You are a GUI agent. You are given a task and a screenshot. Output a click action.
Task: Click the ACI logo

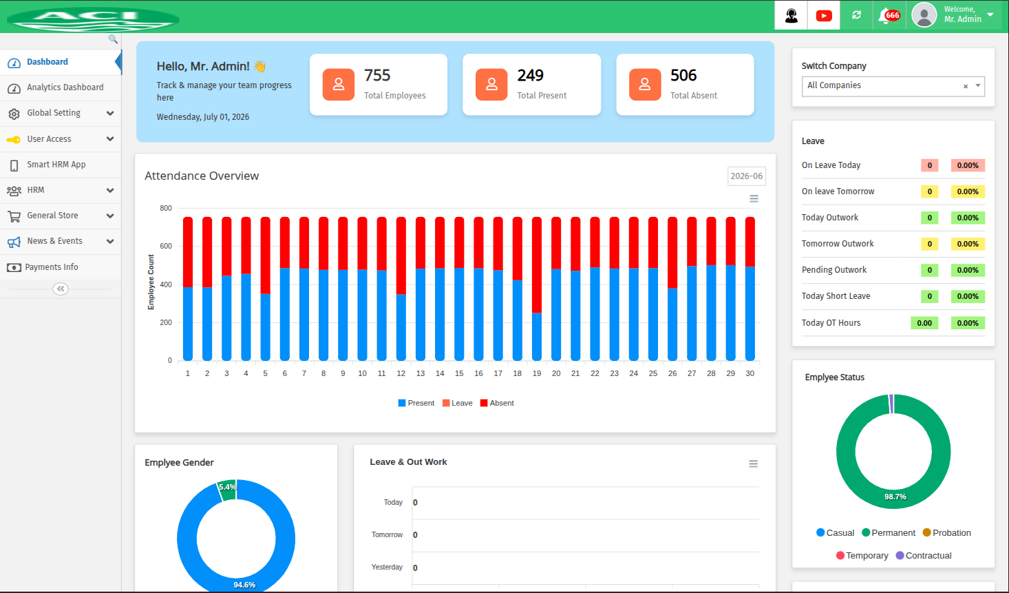tap(94, 19)
